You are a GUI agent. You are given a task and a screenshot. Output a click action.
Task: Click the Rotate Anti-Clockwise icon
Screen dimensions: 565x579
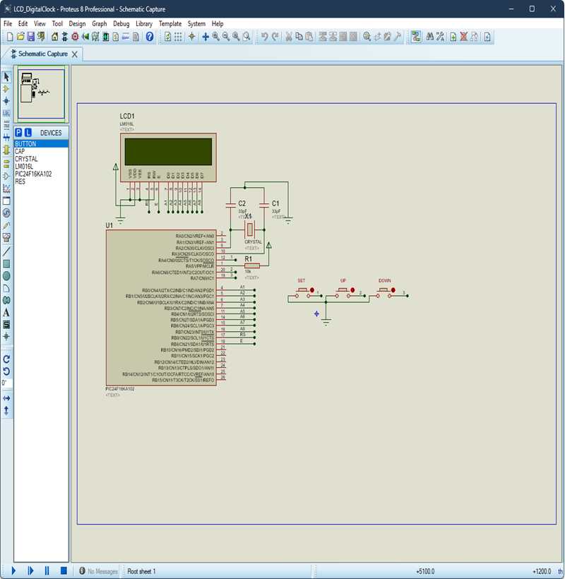pos(6,371)
